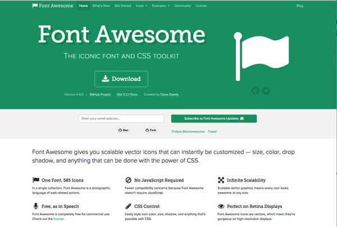Open the GitHub Project link
Screen dimensions: 337x227
[x=100, y=94]
